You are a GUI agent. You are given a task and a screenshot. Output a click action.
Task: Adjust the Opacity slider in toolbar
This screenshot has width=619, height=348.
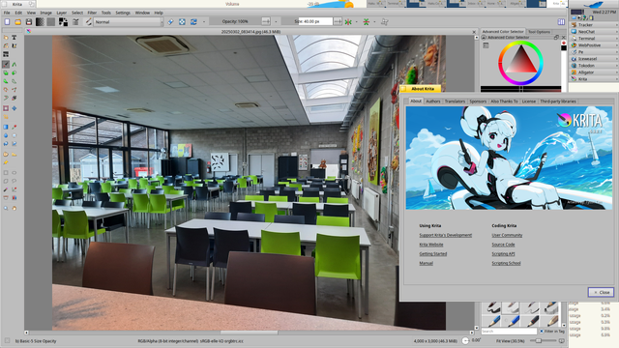coord(235,21)
